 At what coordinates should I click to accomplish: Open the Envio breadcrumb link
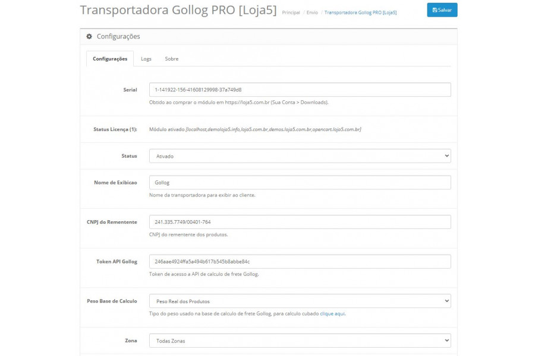coord(312,12)
